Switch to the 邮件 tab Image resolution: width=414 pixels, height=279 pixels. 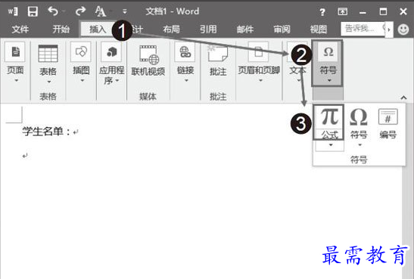click(245, 29)
